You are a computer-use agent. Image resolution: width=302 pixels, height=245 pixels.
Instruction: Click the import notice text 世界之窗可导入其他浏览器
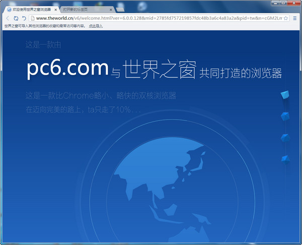point(44,26)
